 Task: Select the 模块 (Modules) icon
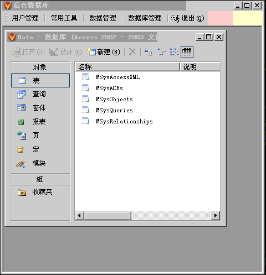pos(21,163)
